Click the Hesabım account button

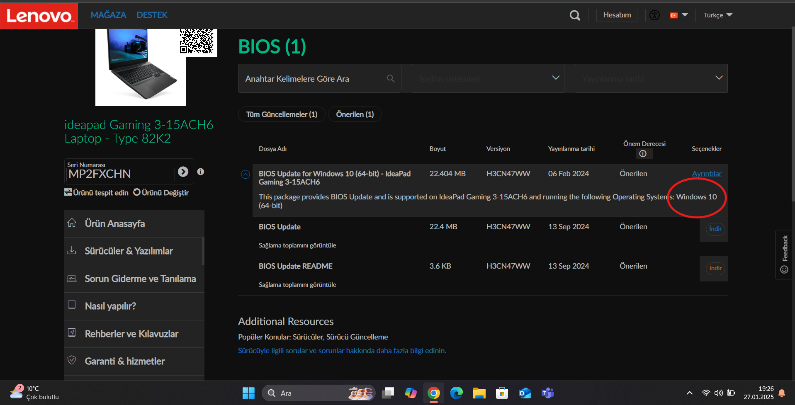(617, 15)
